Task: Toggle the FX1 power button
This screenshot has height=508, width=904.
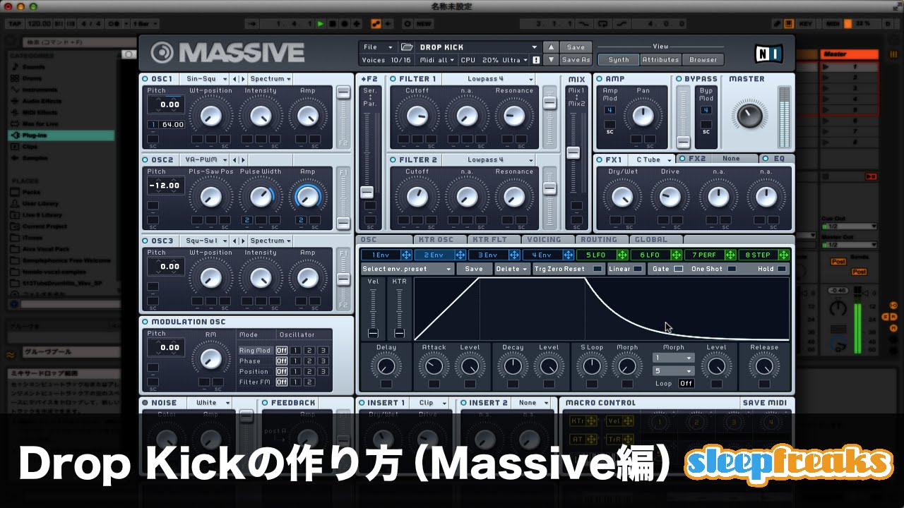Action: tap(600, 160)
